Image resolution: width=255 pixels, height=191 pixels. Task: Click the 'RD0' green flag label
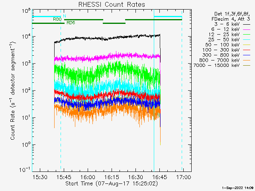pyautogui.click(x=57, y=19)
